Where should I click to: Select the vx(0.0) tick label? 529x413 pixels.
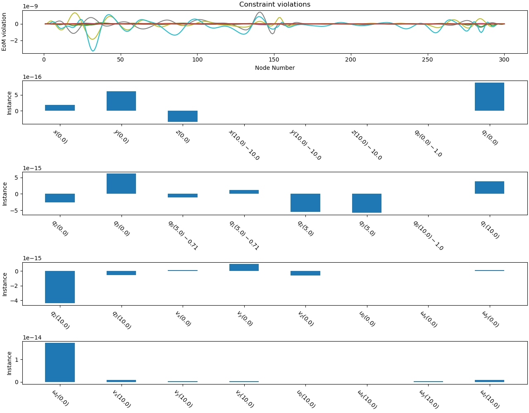(x=183, y=319)
